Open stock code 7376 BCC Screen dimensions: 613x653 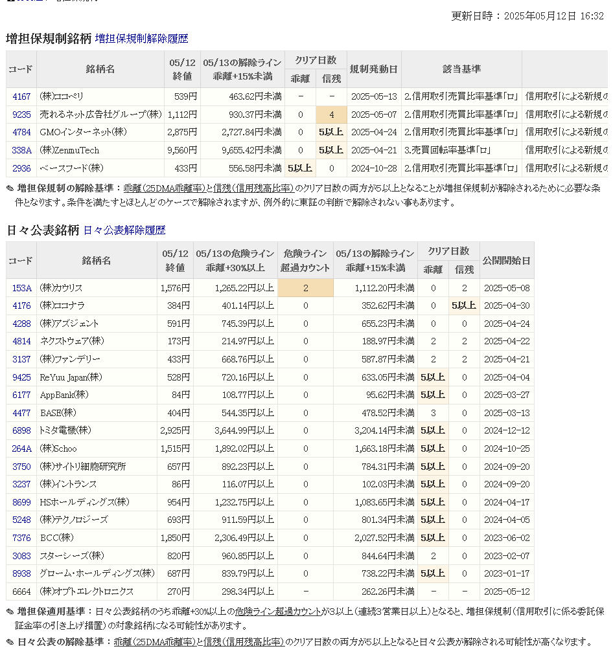(21, 538)
